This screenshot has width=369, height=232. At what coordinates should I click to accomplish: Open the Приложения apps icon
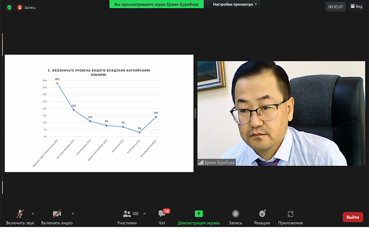pos(290,217)
